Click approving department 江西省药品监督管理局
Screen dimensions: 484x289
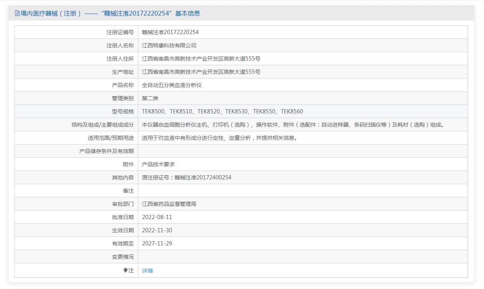tap(169, 204)
